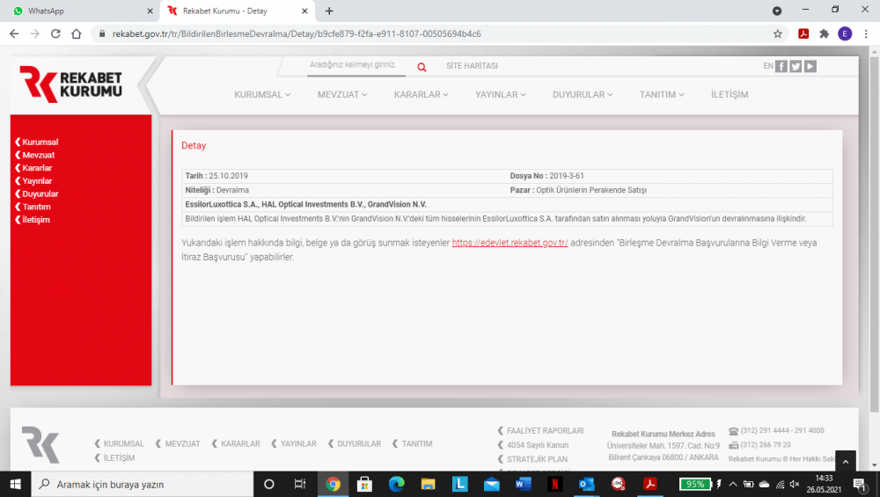Open Word from the taskbar
The width and height of the screenshot is (880, 497).
coord(523,484)
